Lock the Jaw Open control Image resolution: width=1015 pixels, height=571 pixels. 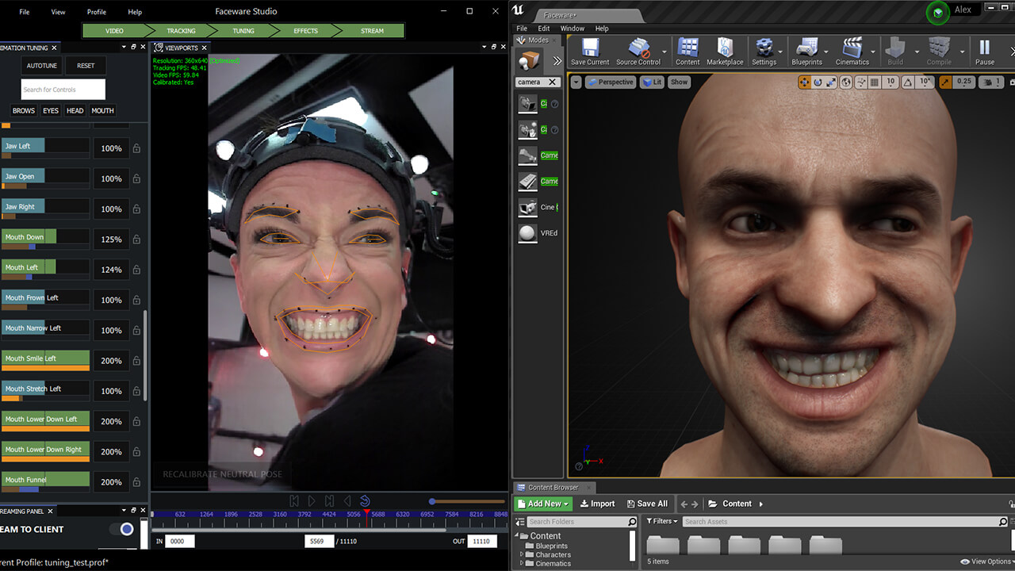pyautogui.click(x=136, y=178)
